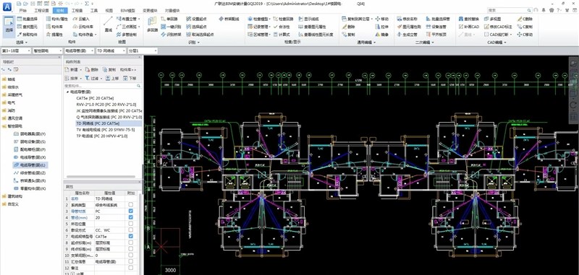Click 上移 move-up icon in component list
The width and height of the screenshot is (579, 275).
click(x=108, y=79)
